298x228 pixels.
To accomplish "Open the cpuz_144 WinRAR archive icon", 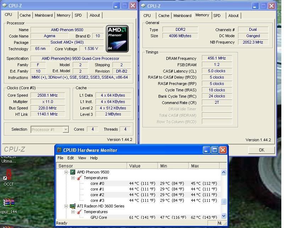I will (9, 203).
